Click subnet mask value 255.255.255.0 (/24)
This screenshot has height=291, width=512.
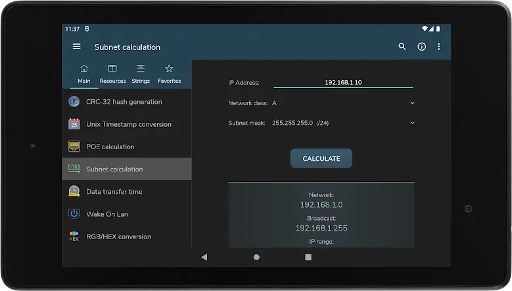(x=300, y=123)
